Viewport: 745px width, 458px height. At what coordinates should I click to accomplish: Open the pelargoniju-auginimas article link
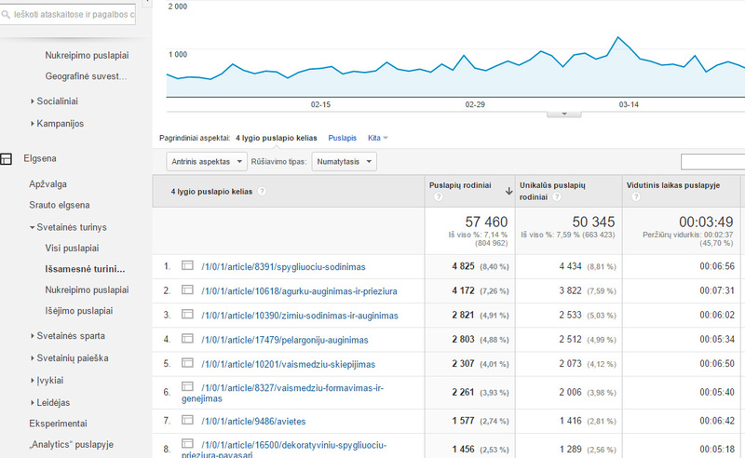click(285, 340)
